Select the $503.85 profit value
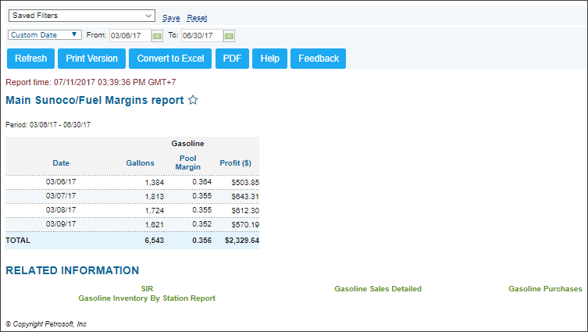This screenshot has height=332, width=588. click(245, 183)
